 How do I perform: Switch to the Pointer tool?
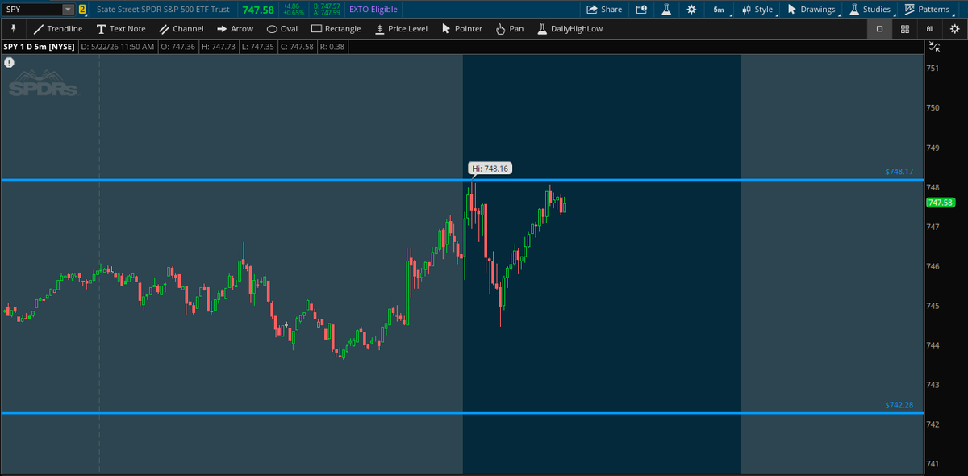coord(462,28)
